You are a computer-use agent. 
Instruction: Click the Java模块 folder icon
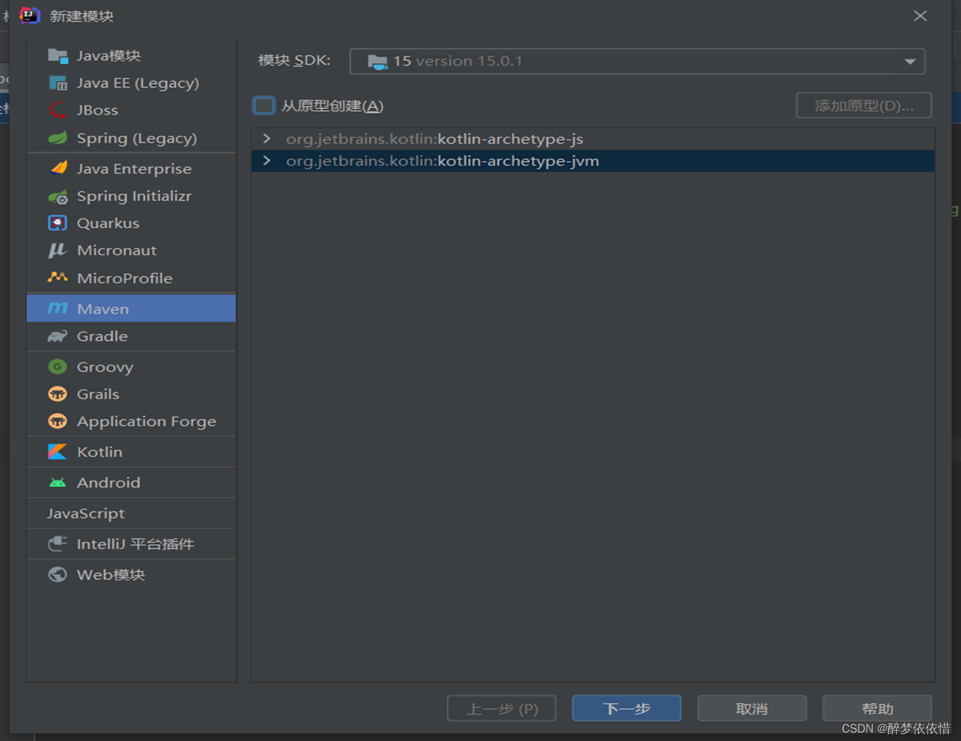pos(58,56)
